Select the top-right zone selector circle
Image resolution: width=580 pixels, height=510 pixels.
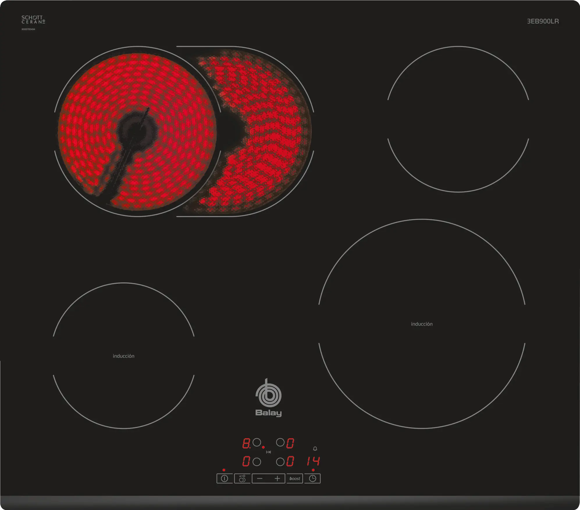(x=280, y=442)
